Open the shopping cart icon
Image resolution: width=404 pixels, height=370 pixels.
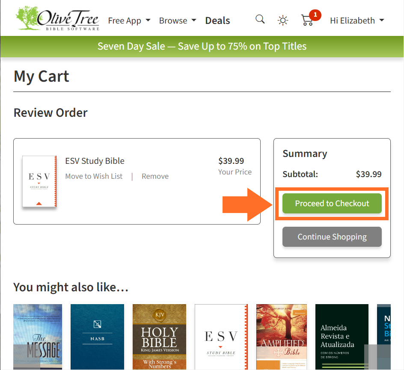pyautogui.click(x=307, y=20)
